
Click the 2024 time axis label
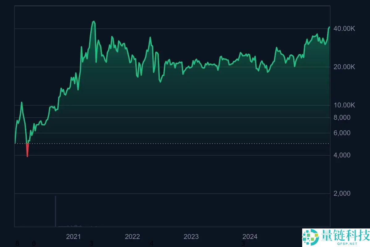250,237
